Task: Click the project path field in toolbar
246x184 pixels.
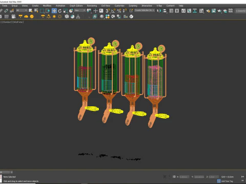Action: (241, 11)
